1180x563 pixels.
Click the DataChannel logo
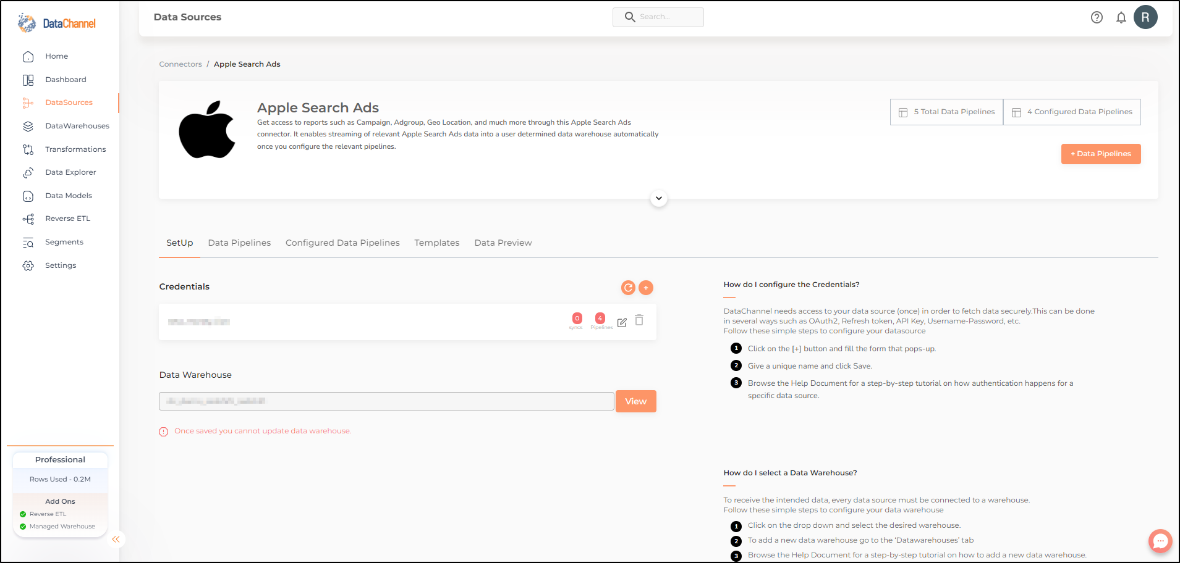click(x=57, y=23)
